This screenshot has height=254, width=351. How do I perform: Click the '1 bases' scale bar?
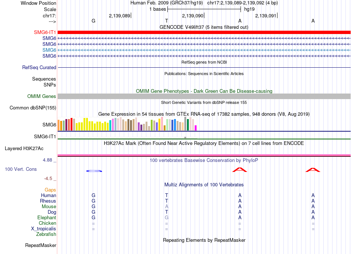click(204, 9)
